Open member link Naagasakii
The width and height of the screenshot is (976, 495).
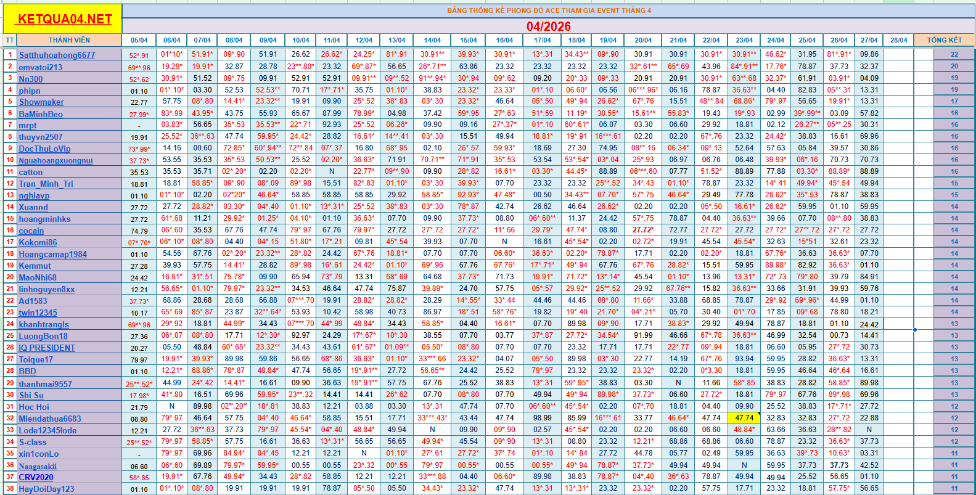pos(38,466)
